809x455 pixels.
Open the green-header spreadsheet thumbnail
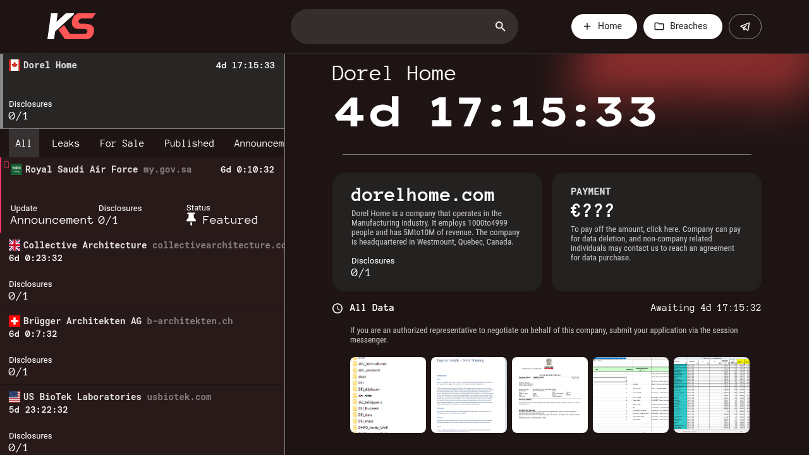click(631, 395)
